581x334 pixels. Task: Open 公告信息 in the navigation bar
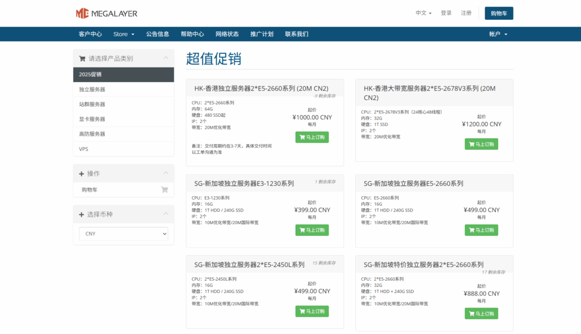coord(158,34)
